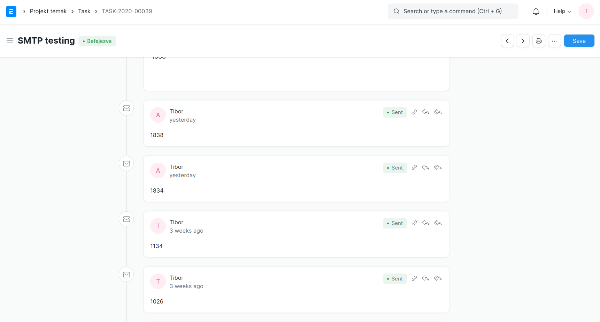Click the Save button

(x=579, y=41)
